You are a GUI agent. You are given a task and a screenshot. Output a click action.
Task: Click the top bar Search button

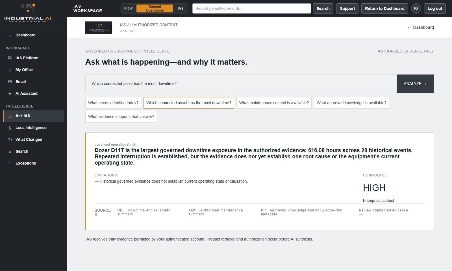(x=323, y=8)
